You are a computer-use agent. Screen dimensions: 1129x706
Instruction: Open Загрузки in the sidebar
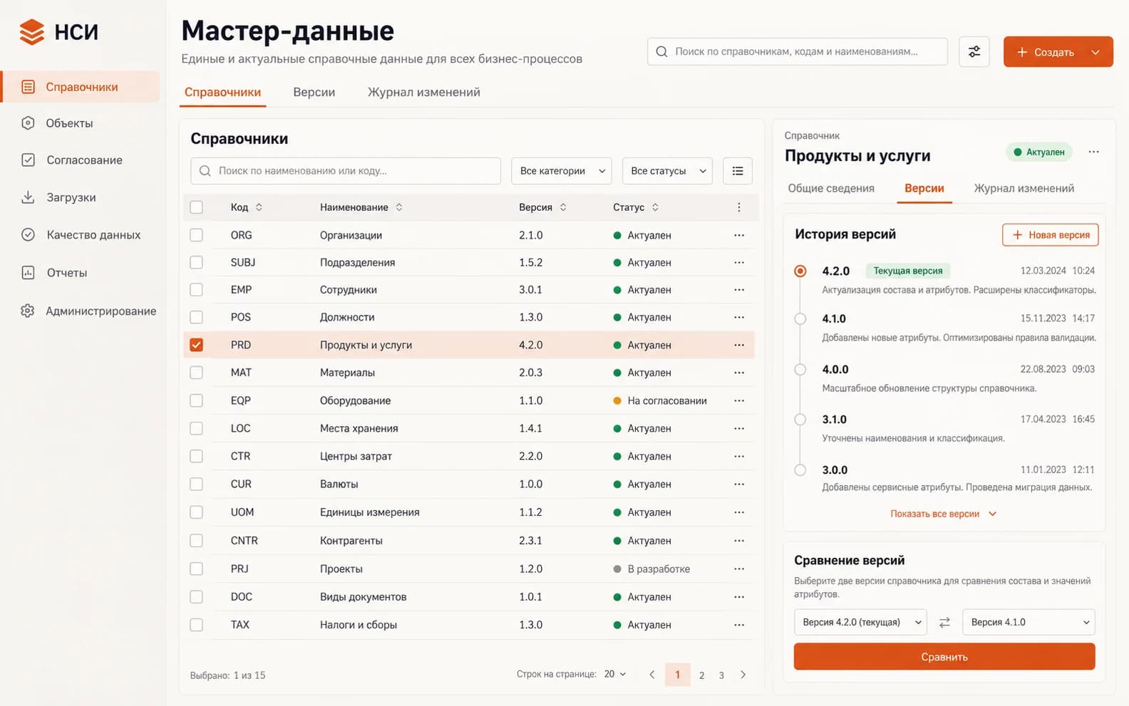71,197
